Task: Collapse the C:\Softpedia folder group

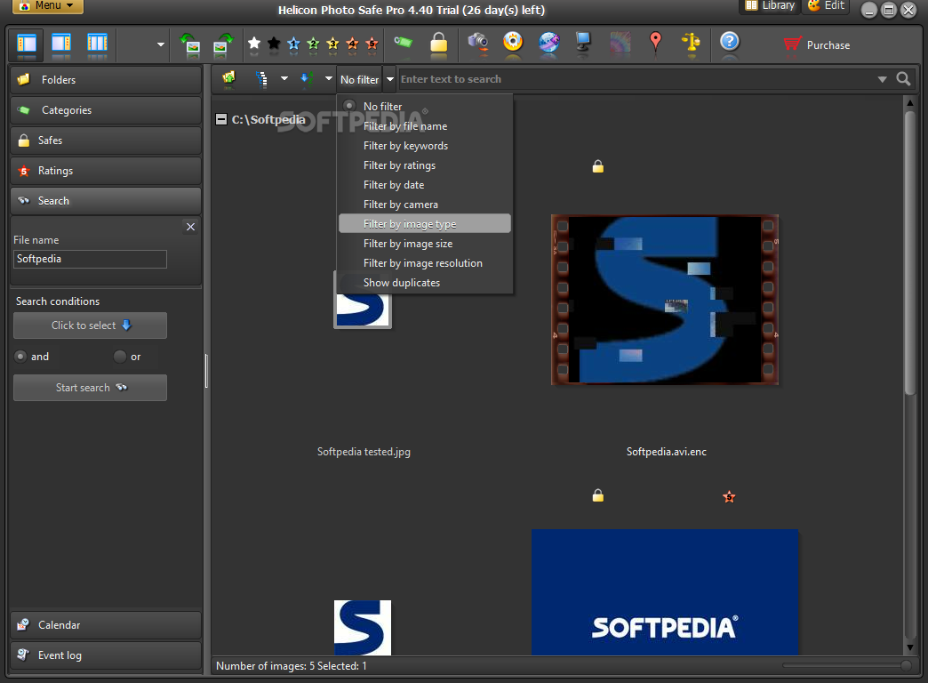Action: click(221, 119)
